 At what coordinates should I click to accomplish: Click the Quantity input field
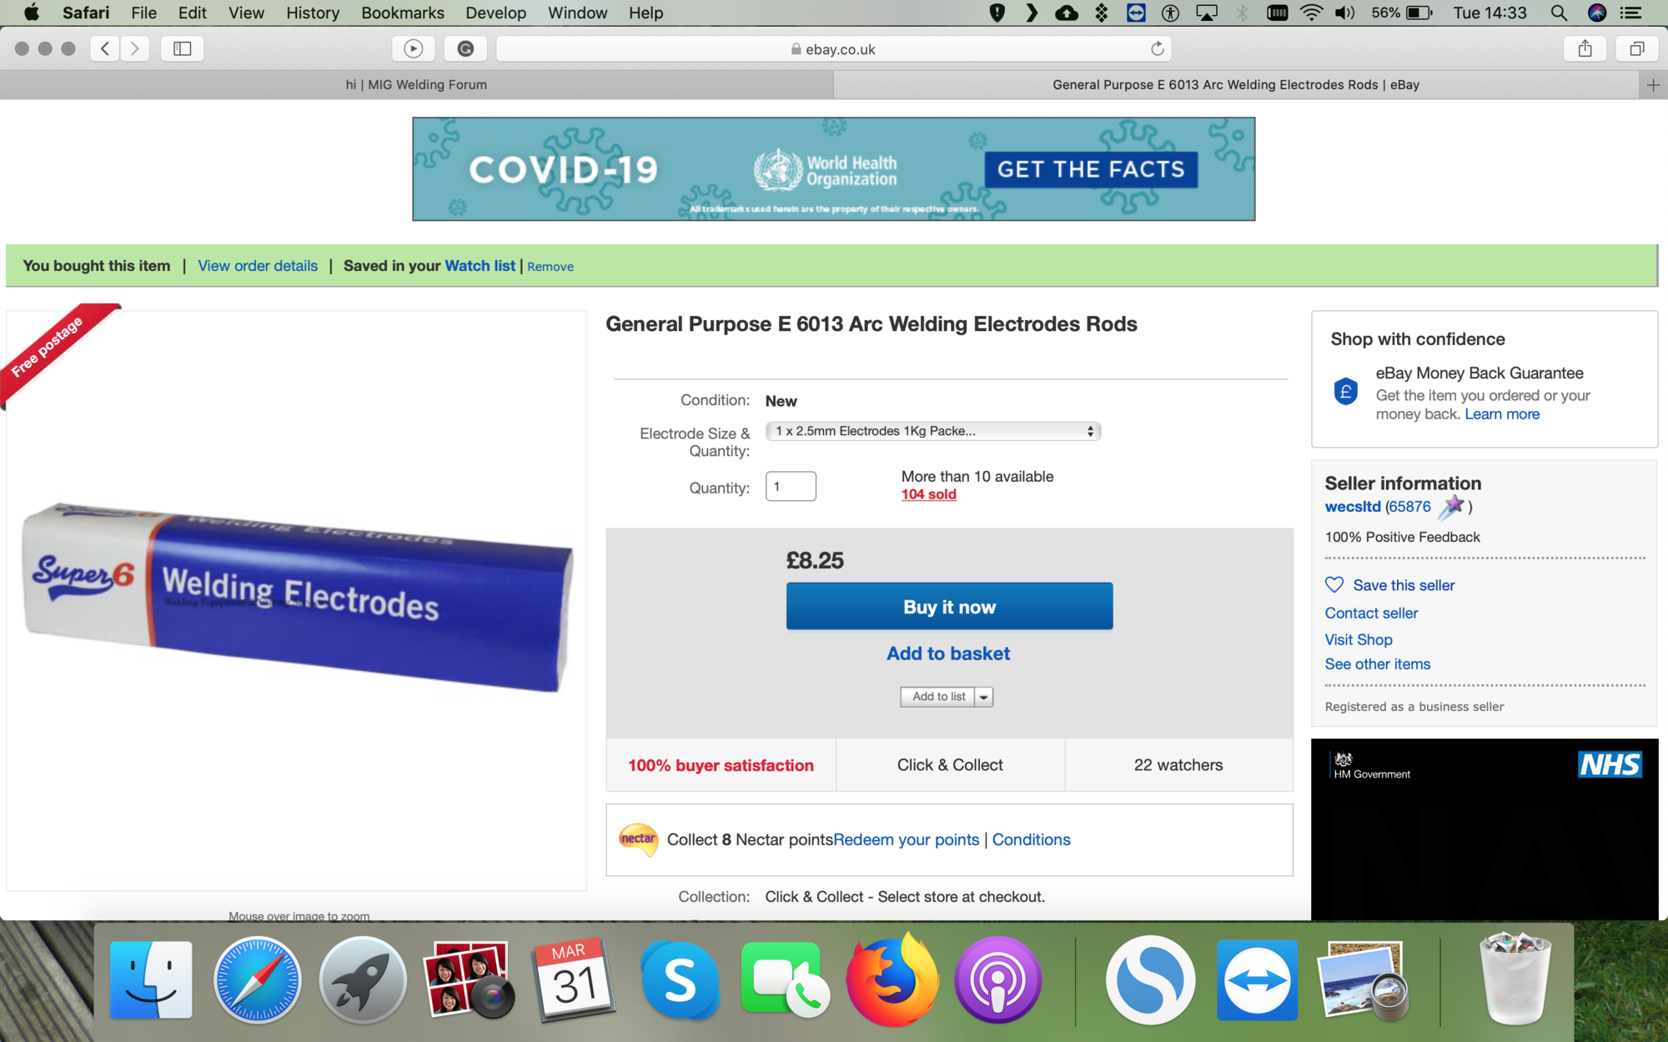791,487
